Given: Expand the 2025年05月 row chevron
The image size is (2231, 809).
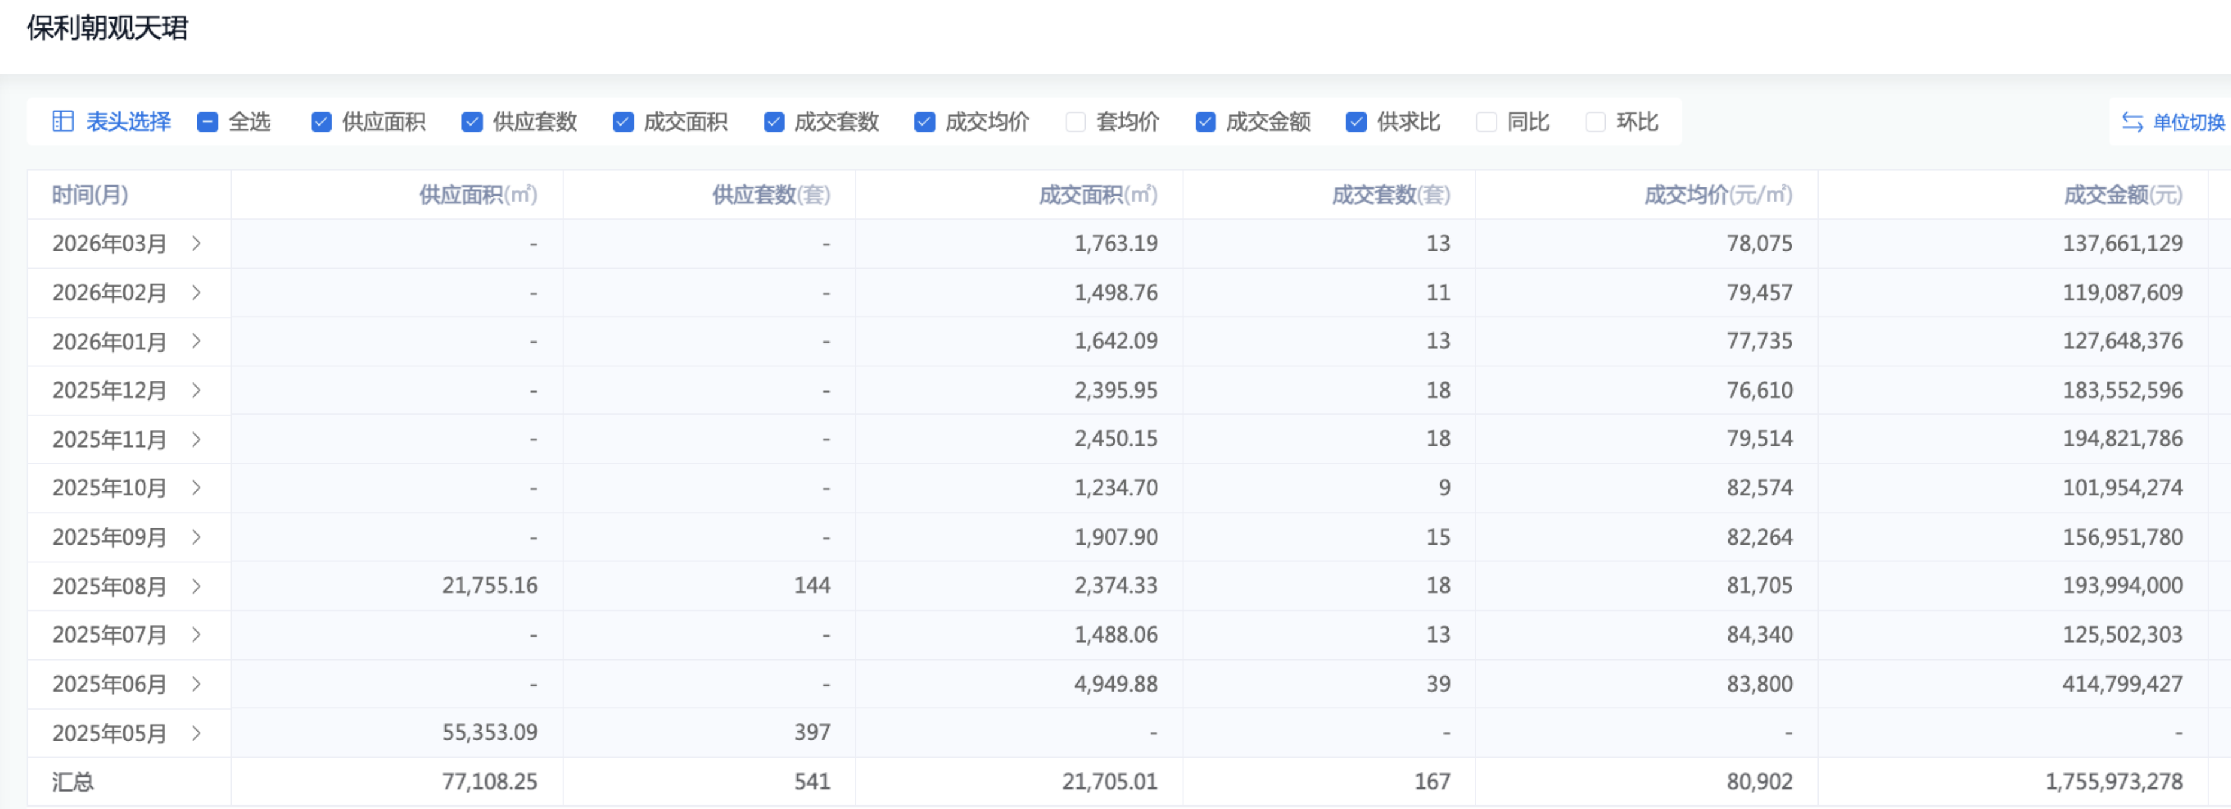Looking at the screenshot, I should pos(197,733).
